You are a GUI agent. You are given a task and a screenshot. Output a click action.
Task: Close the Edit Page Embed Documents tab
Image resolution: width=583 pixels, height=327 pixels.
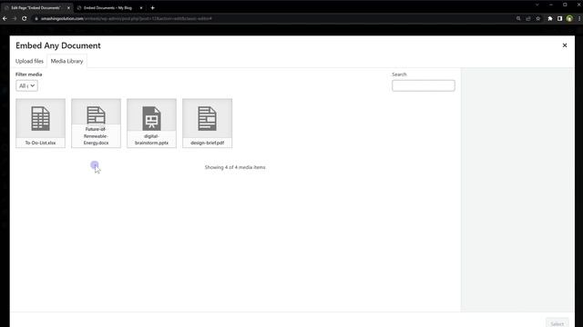[x=68, y=8]
